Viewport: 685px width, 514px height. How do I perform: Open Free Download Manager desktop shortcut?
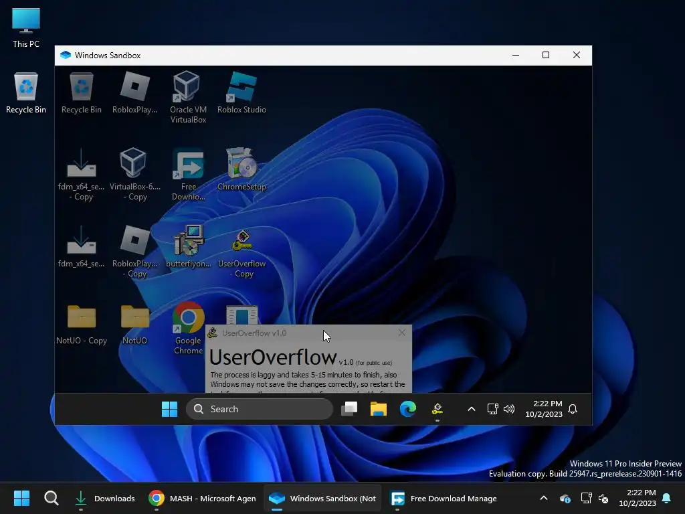[x=188, y=175]
